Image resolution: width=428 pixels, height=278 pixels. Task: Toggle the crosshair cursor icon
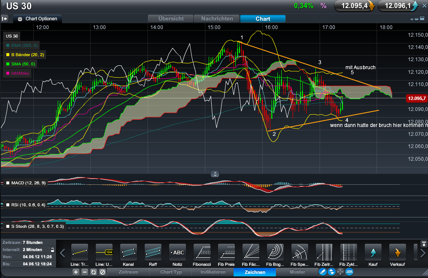(x=340, y=272)
